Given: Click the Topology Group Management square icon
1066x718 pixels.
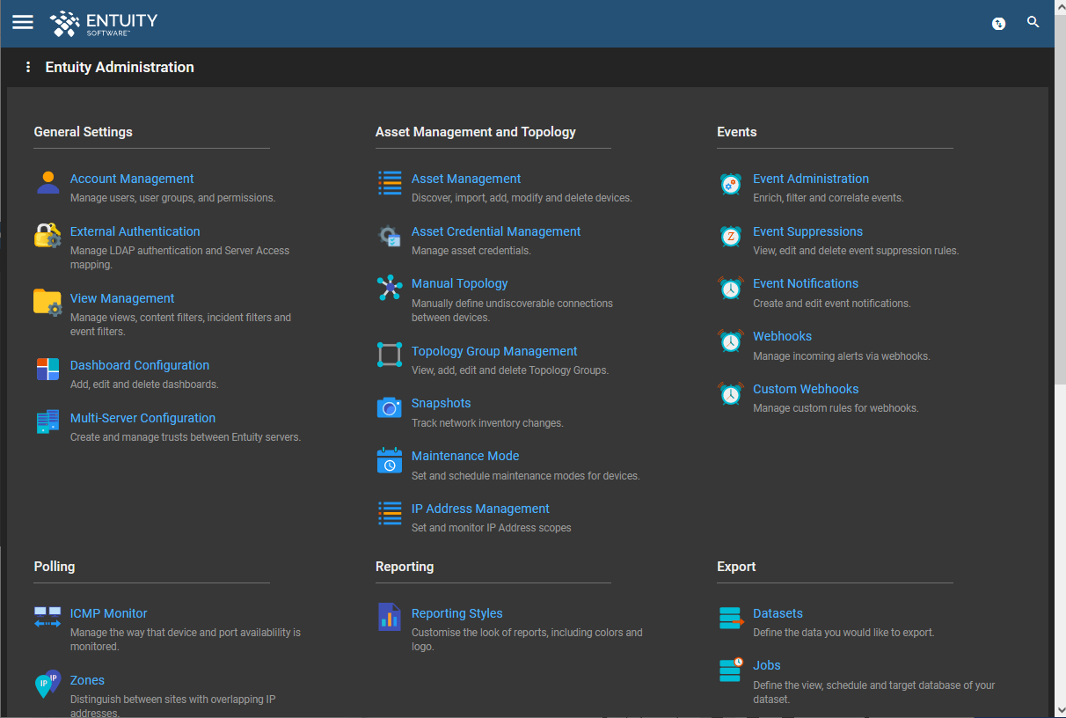Looking at the screenshot, I should [390, 355].
